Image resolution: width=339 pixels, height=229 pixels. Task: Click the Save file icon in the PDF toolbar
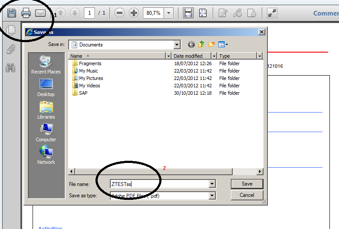click(x=12, y=13)
